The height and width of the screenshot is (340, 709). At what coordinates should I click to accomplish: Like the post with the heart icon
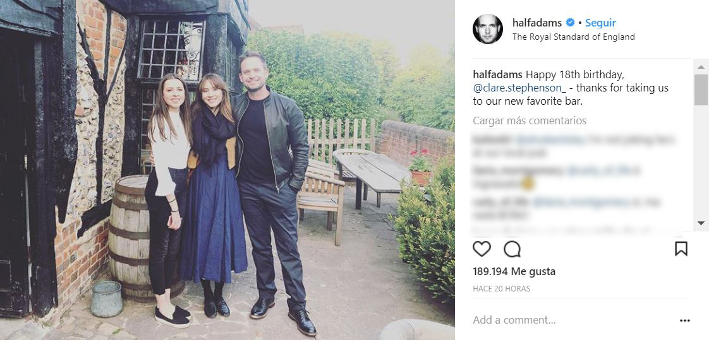coord(482,249)
